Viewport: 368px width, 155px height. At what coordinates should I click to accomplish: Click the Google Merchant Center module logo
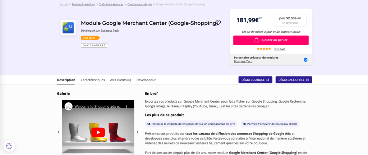click(68, 28)
